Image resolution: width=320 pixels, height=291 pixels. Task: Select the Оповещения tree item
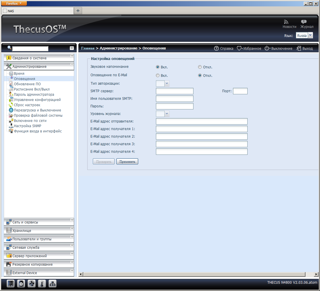tap(24, 79)
